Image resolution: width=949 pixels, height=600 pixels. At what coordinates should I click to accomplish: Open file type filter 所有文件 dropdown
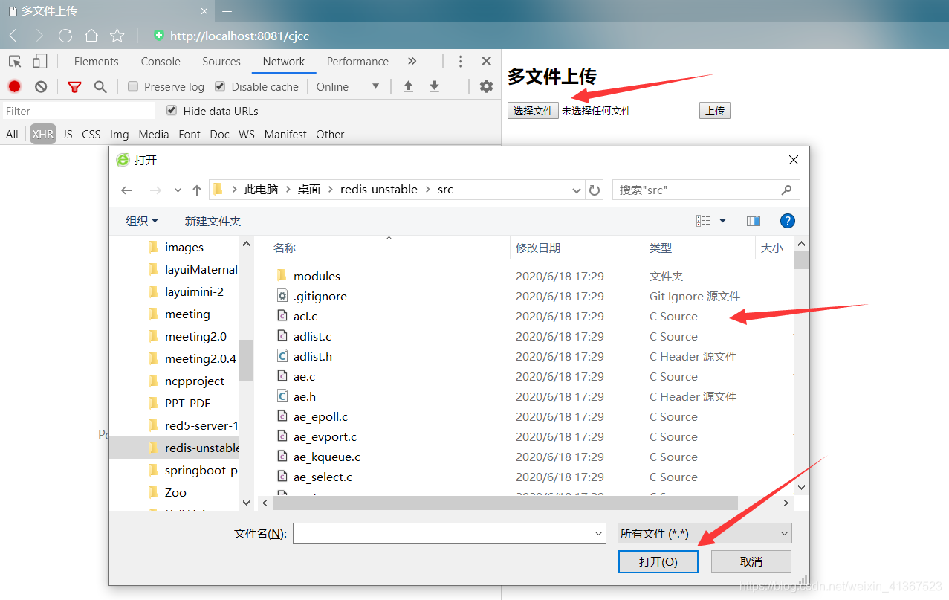click(x=705, y=533)
